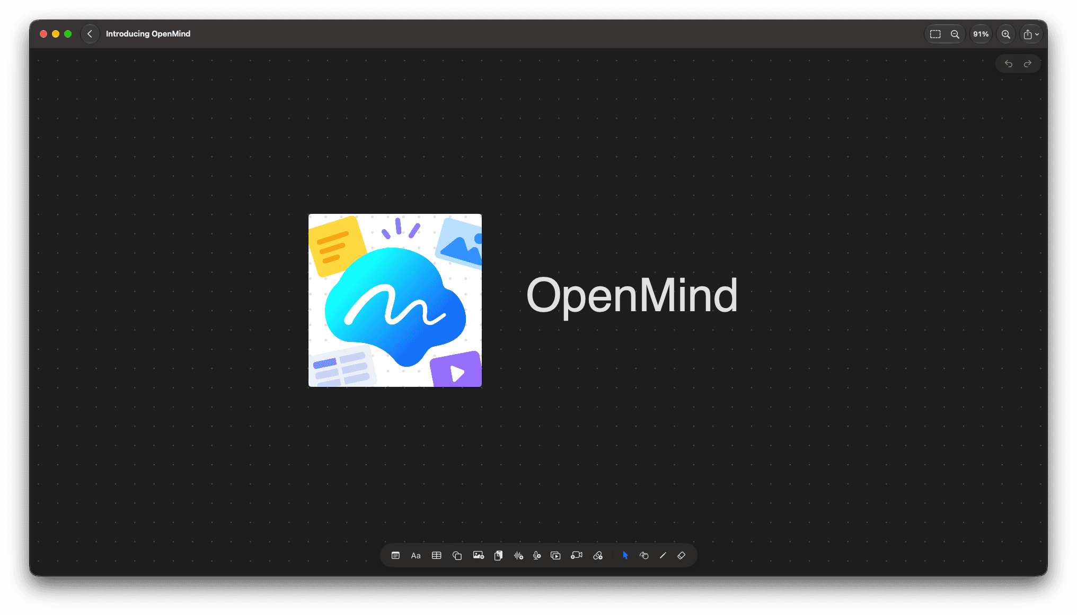The height and width of the screenshot is (615, 1077).
Task: Open the share dropdown menu
Action: 1031,34
